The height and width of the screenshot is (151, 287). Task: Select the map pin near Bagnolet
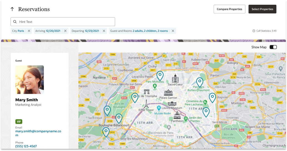[212, 97]
